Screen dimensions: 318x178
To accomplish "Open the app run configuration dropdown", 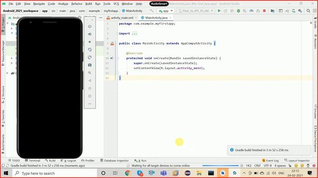I will click(x=166, y=11).
